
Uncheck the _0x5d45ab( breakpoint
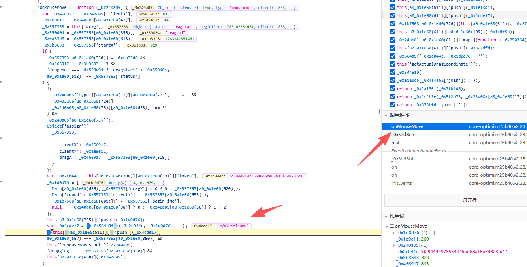click(x=392, y=72)
